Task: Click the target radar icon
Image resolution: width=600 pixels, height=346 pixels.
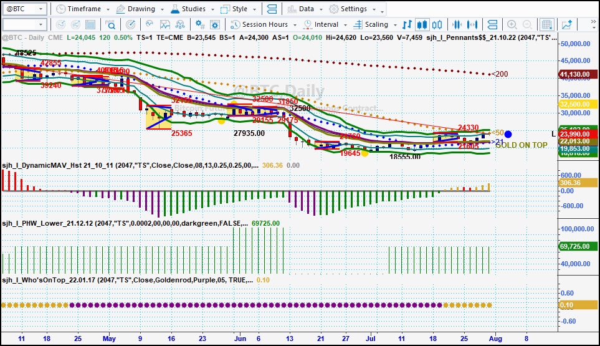Action: click(130, 24)
